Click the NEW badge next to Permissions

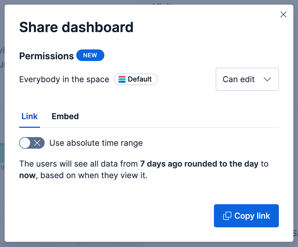coord(90,55)
